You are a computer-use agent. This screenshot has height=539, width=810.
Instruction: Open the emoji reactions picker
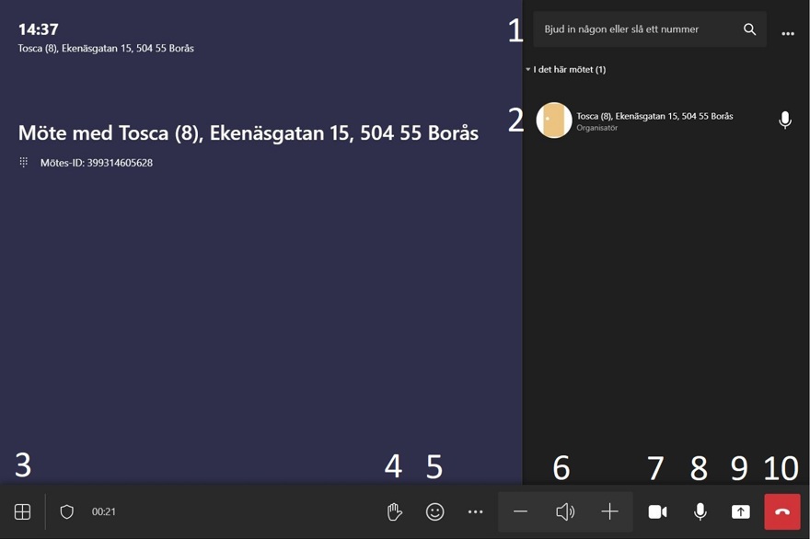point(434,511)
